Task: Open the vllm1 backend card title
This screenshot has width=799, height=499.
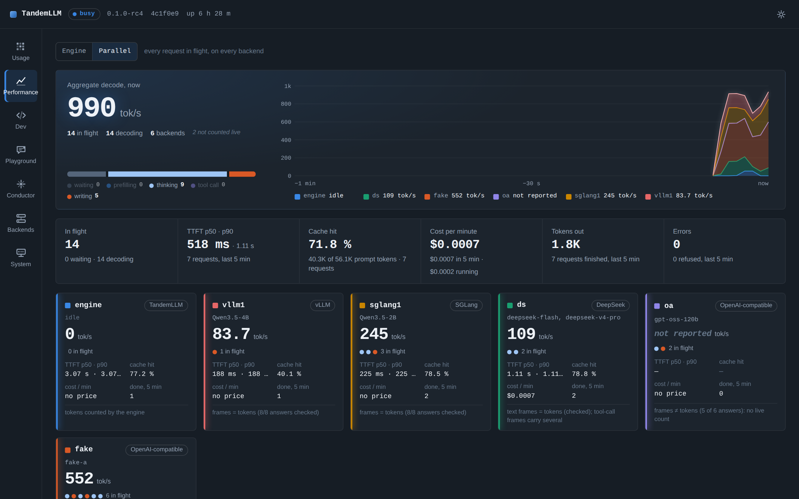Action: click(233, 305)
